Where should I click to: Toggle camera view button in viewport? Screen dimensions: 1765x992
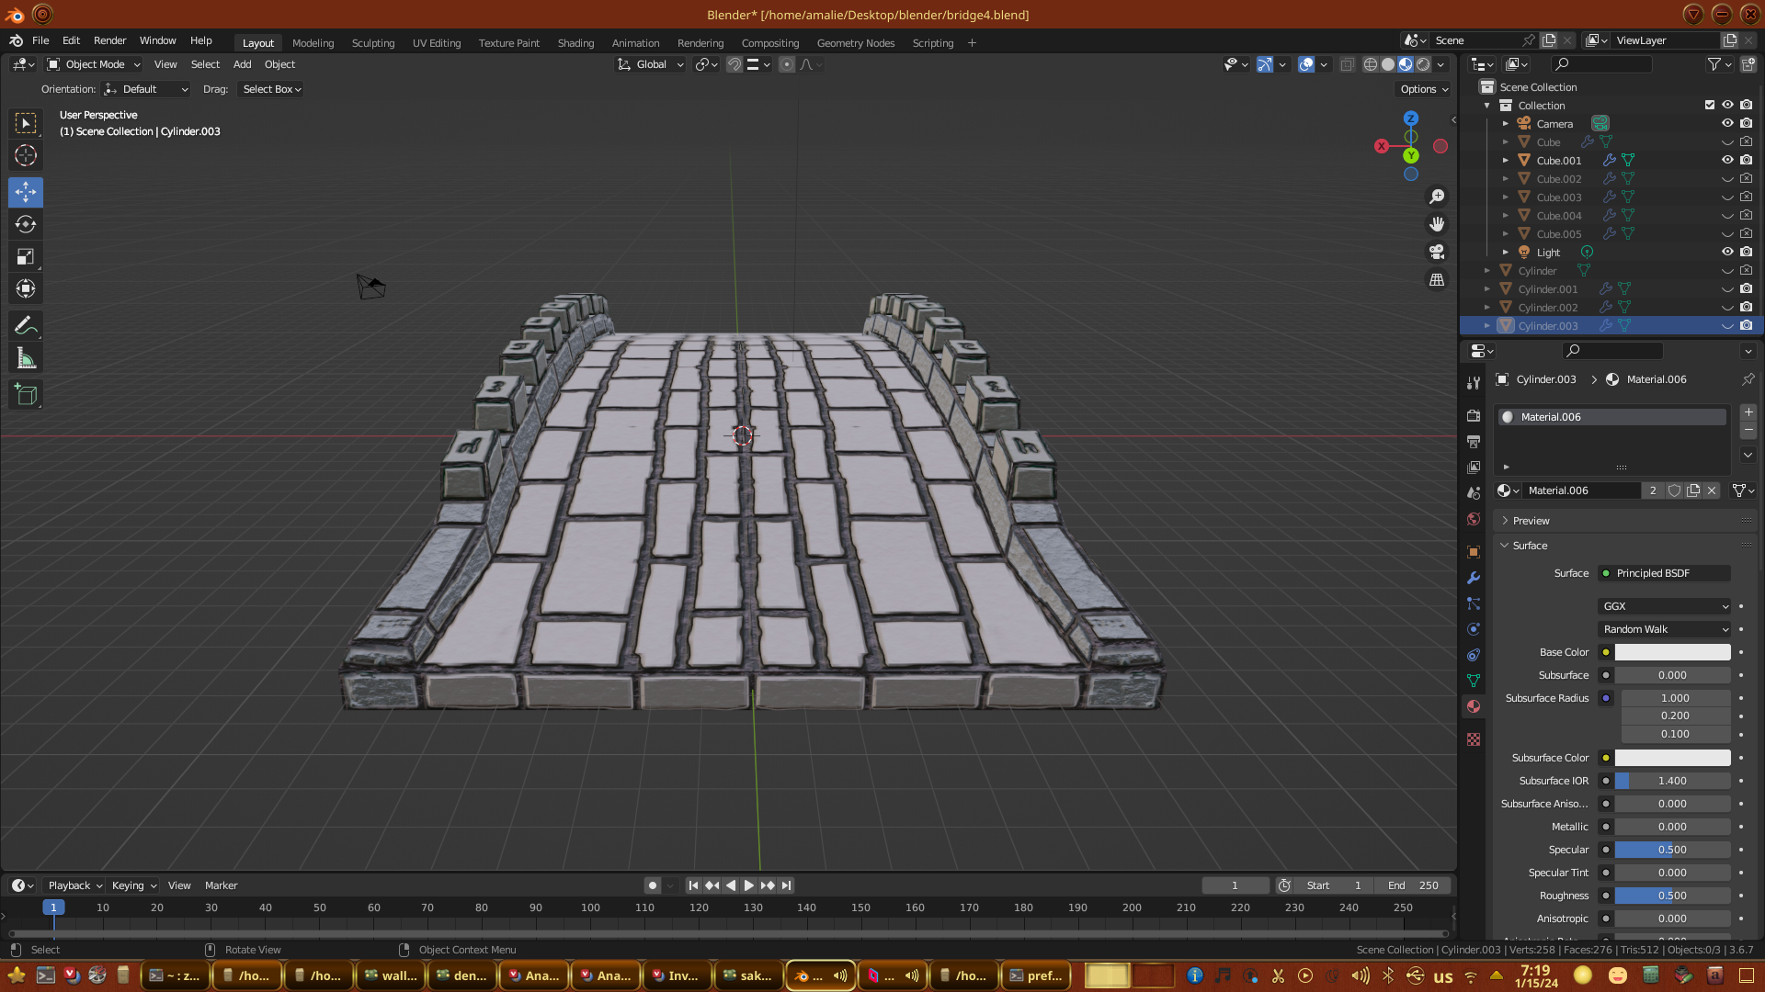[1437, 252]
